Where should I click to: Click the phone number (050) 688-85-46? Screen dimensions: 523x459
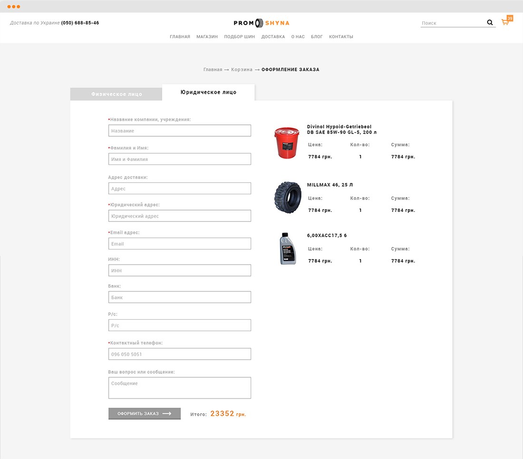pyautogui.click(x=80, y=23)
